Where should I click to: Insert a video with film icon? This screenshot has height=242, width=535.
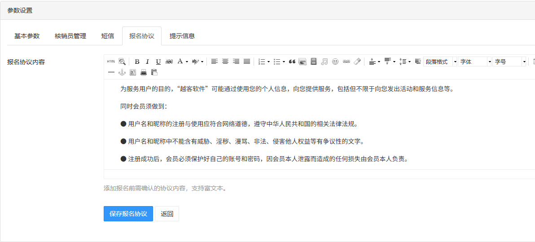(x=314, y=62)
